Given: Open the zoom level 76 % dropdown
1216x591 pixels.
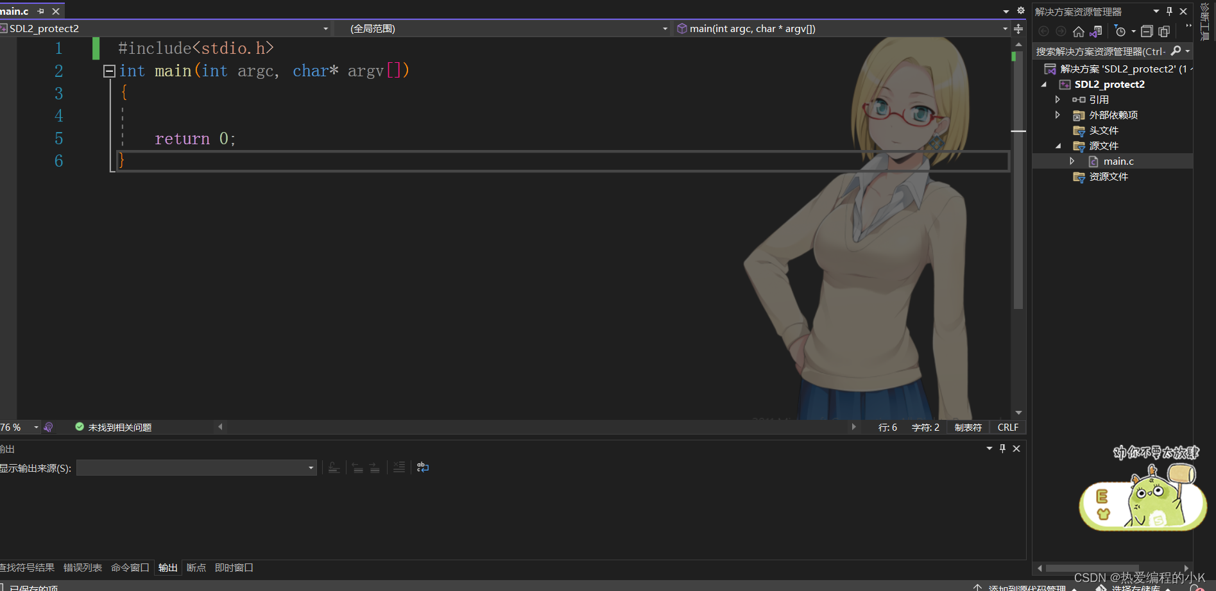Looking at the screenshot, I should (36, 427).
